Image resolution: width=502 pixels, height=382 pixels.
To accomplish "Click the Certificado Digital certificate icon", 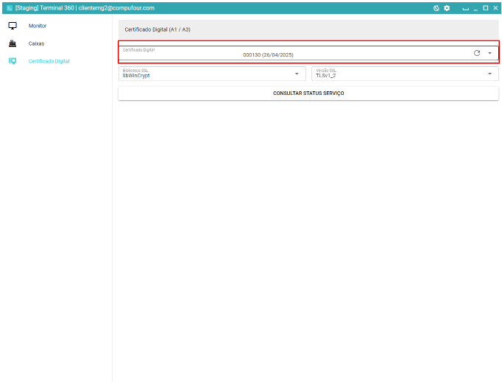I will click(x=13, y=61).
